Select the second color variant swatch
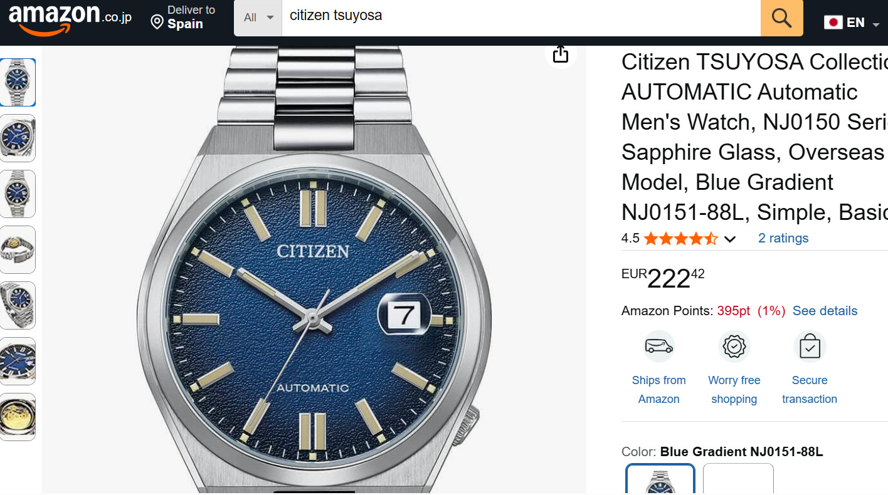This screenshot has height=495, width=888. pyautogui.click(x=738, y=480)
